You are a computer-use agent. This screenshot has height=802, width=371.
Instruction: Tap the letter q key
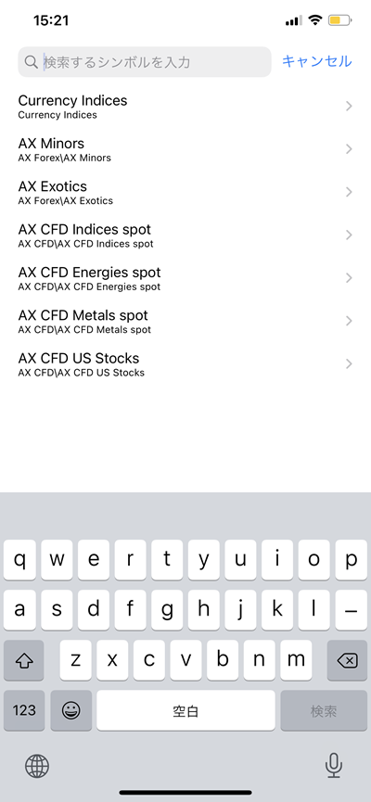(19, 560)
